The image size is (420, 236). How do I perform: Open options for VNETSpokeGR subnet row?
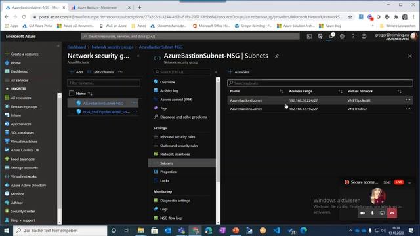pyautogui.click(x=408, y=100)
